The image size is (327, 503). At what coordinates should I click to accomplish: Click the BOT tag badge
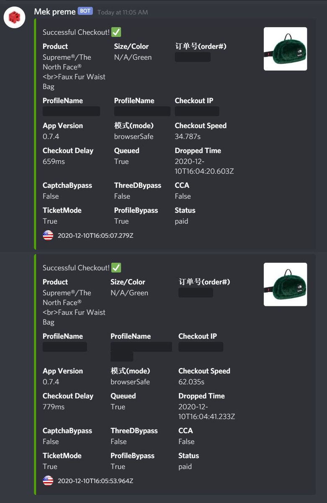[85, 11]
